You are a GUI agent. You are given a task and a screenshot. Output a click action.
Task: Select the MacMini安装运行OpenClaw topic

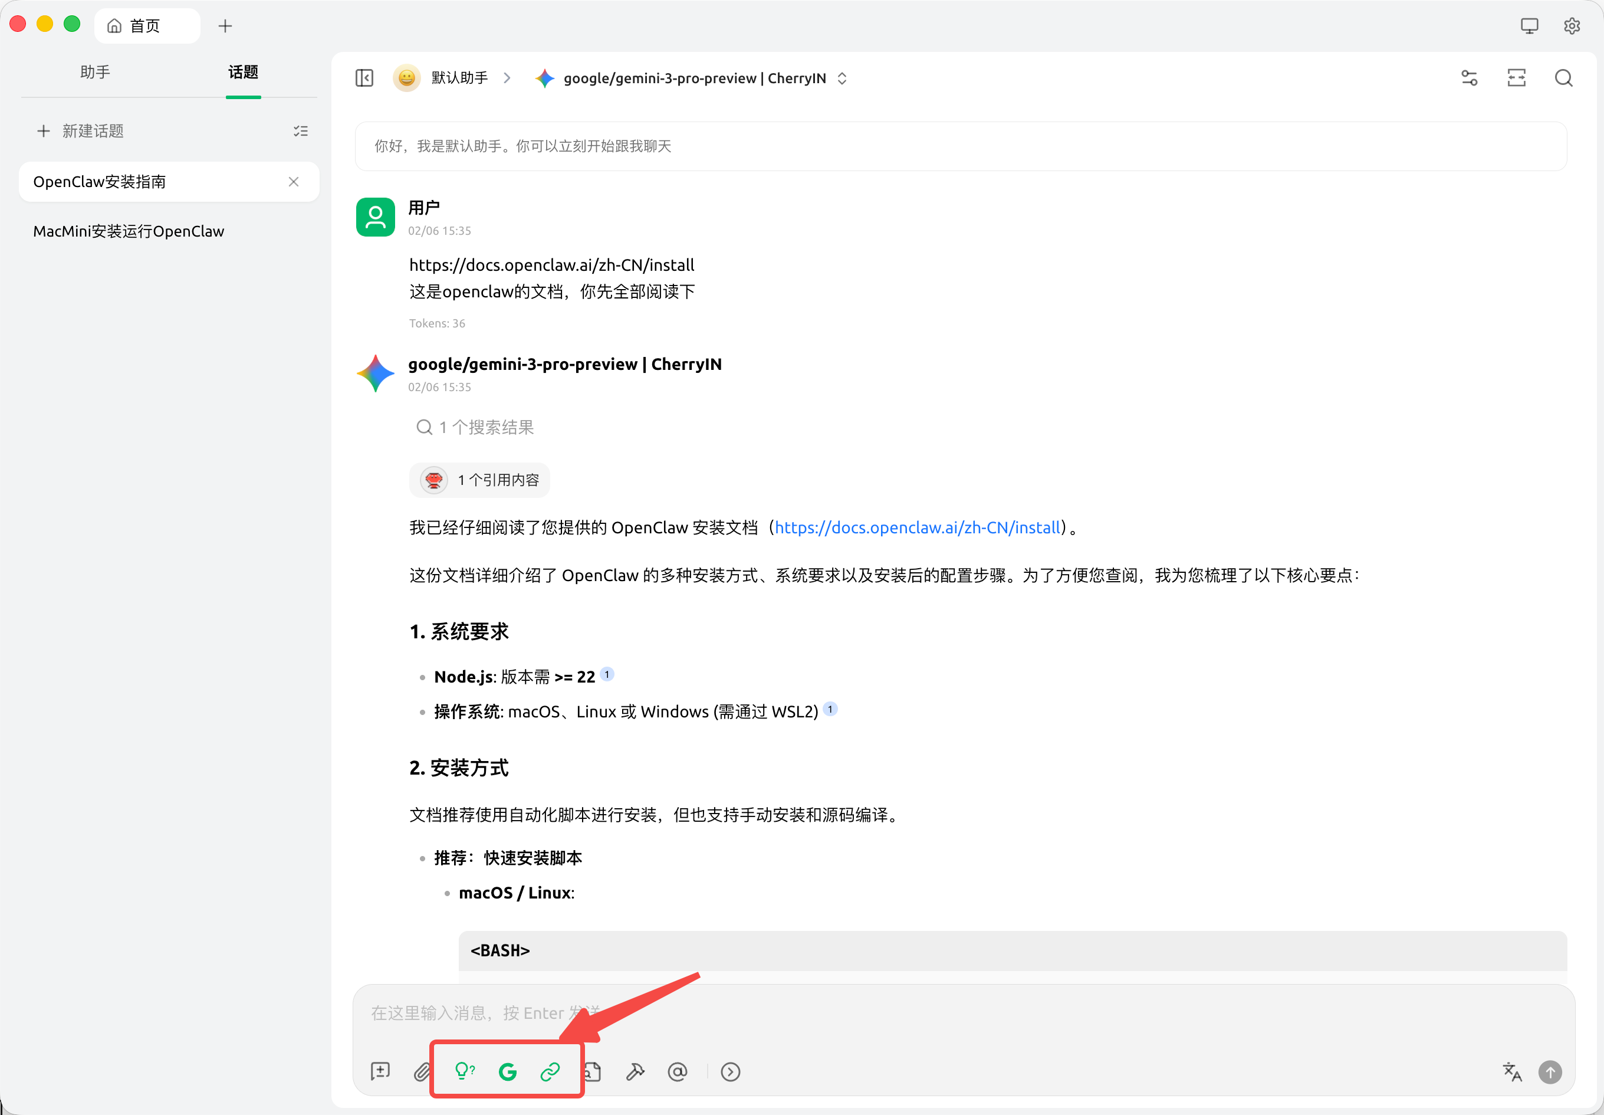[129, 231]
